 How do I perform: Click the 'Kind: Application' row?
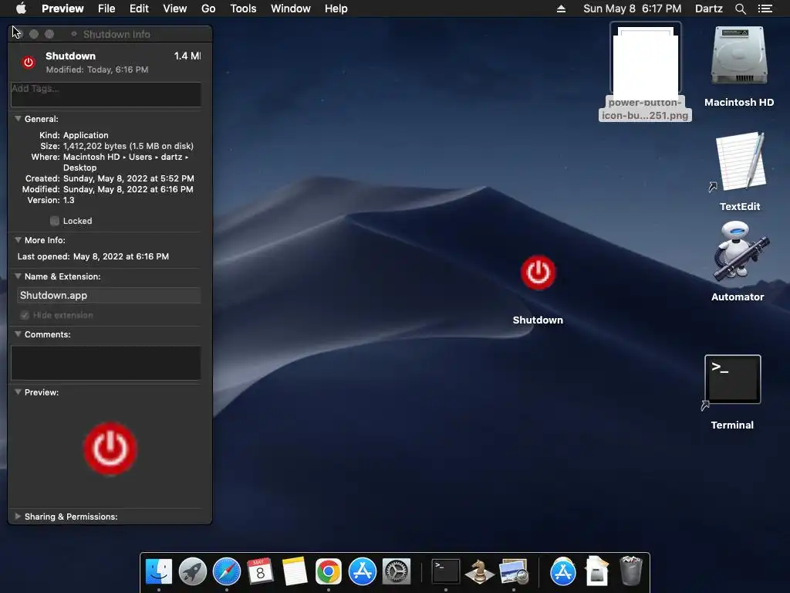pos(74,135)
